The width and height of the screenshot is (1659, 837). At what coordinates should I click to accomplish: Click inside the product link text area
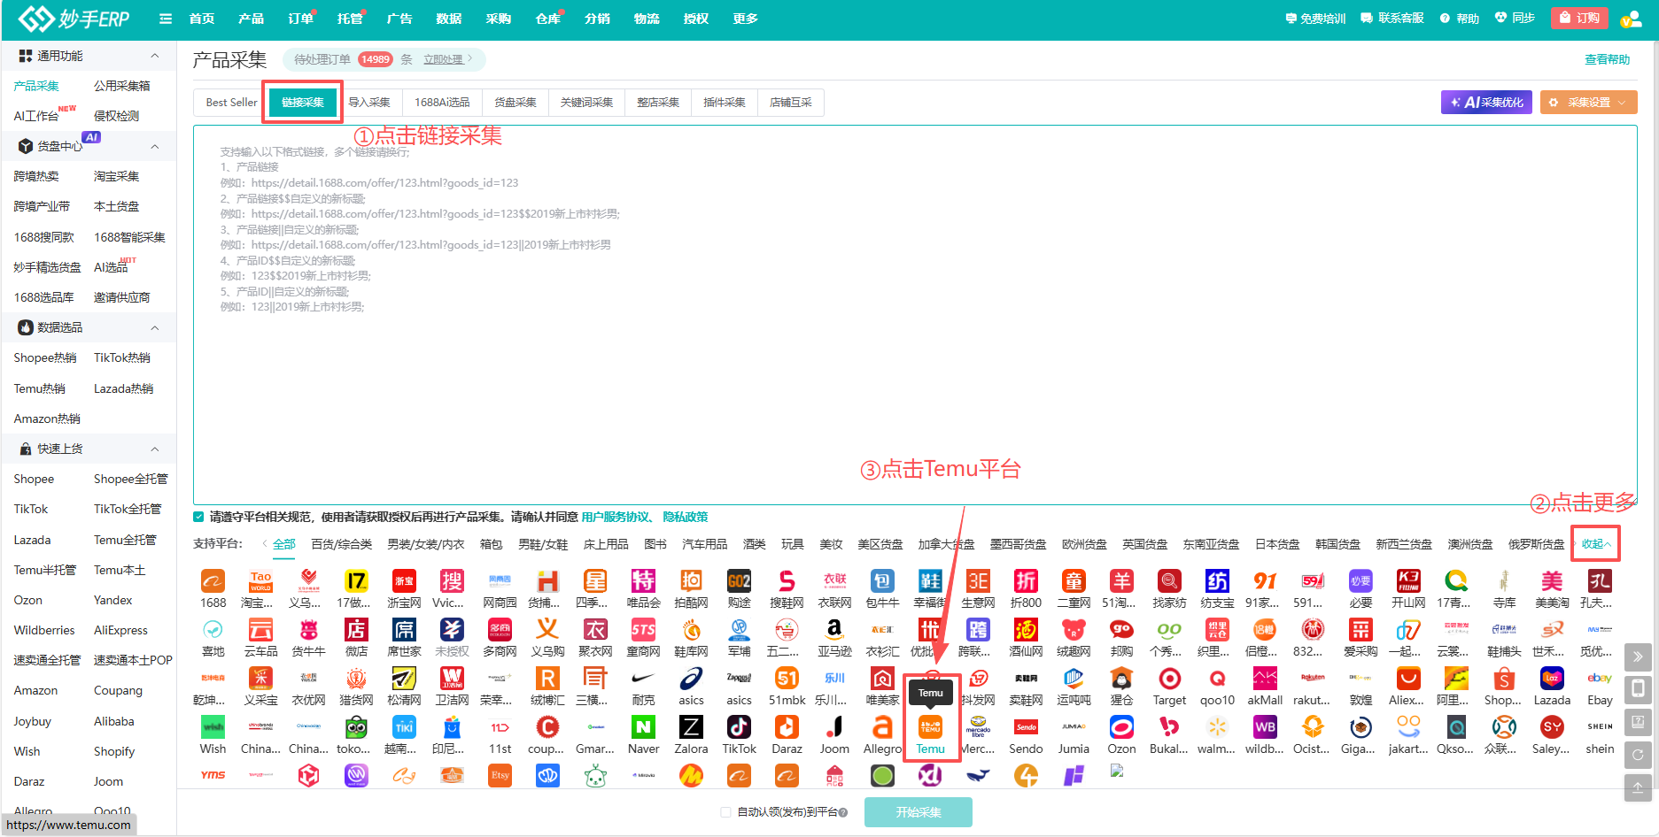[915, 315]
